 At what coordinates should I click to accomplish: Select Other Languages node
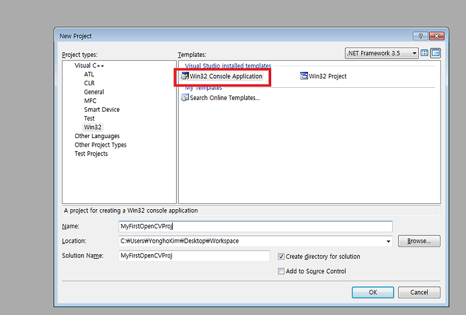pos(97,136)
